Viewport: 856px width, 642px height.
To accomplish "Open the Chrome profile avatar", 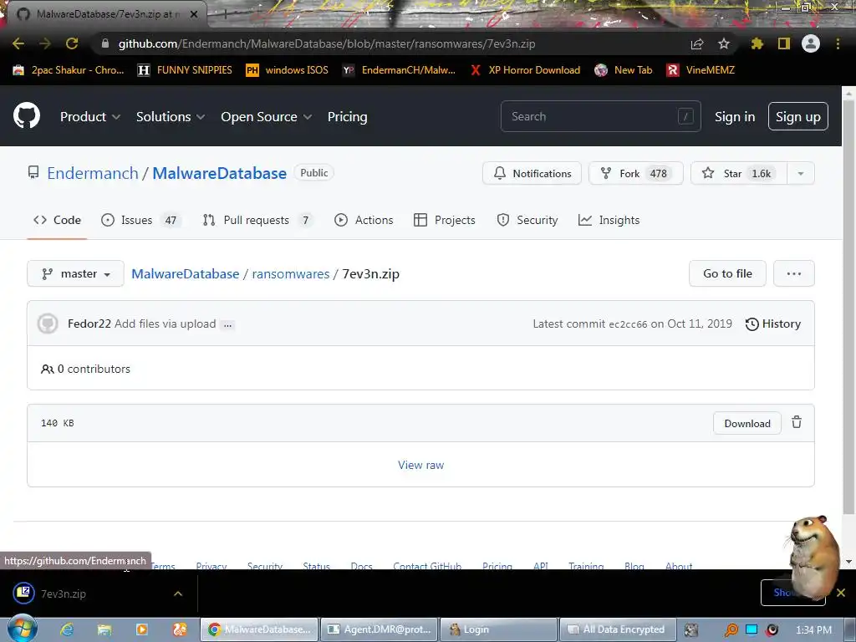I will tap(811, 43).
